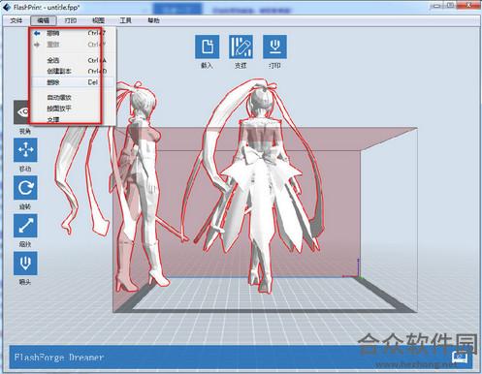Collapse the open 编辑 (Edit) menu
Image resolution: width=482 pixels, height=374 pixels.
[44, 20]
